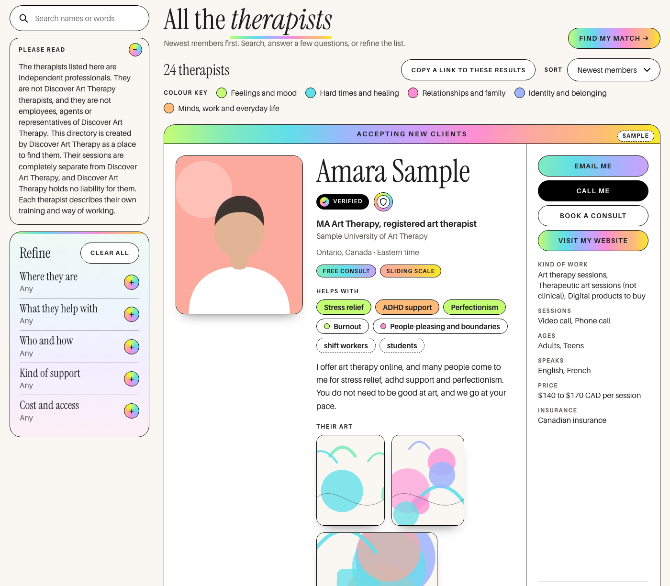Expand the Who and how filter
Image resolution: width=670 pixels, height=586 pixels.
[x=132, y=347]
